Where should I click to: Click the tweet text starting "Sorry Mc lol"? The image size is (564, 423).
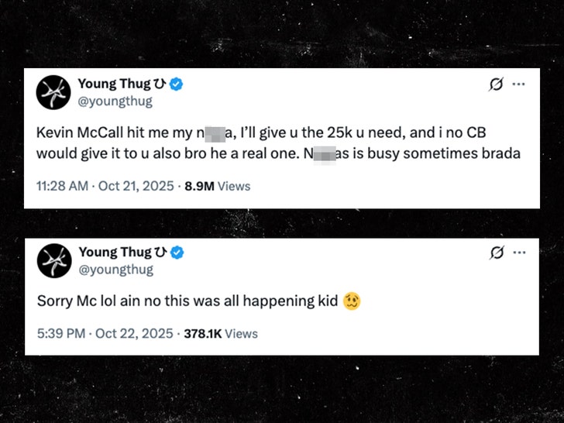[x=187, y=301]
